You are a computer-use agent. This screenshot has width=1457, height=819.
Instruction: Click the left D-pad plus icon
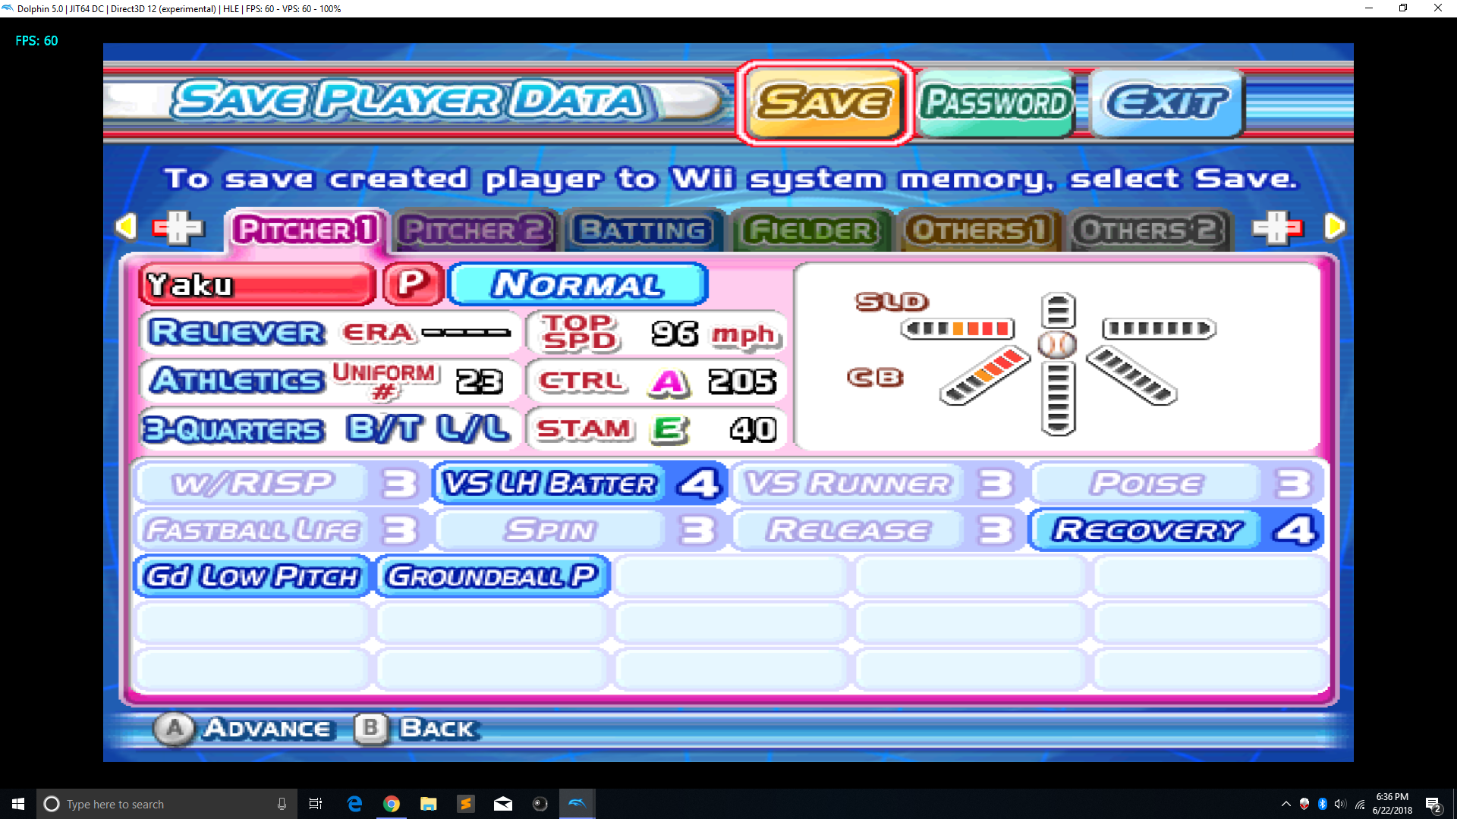click(x=178, y=227)
